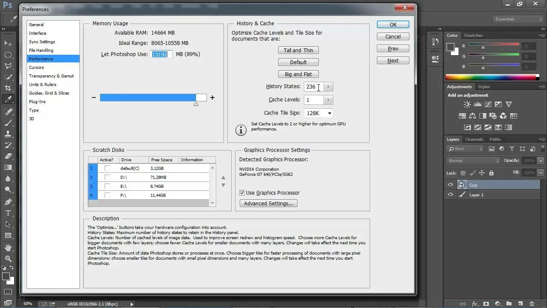This screenshot has width=547, height=308.
Task: Hide the Cup layer
Action: pyautogui.click(x=450, y=185)
